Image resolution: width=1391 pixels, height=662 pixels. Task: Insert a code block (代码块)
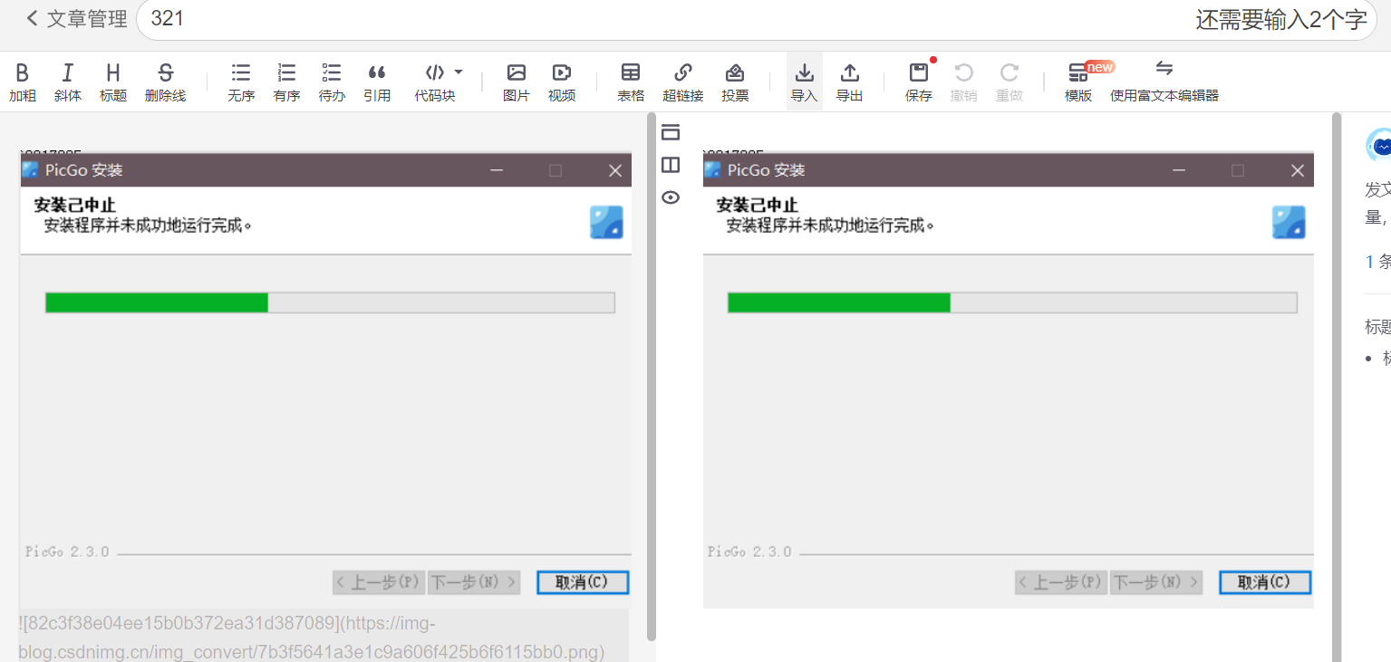435,82
